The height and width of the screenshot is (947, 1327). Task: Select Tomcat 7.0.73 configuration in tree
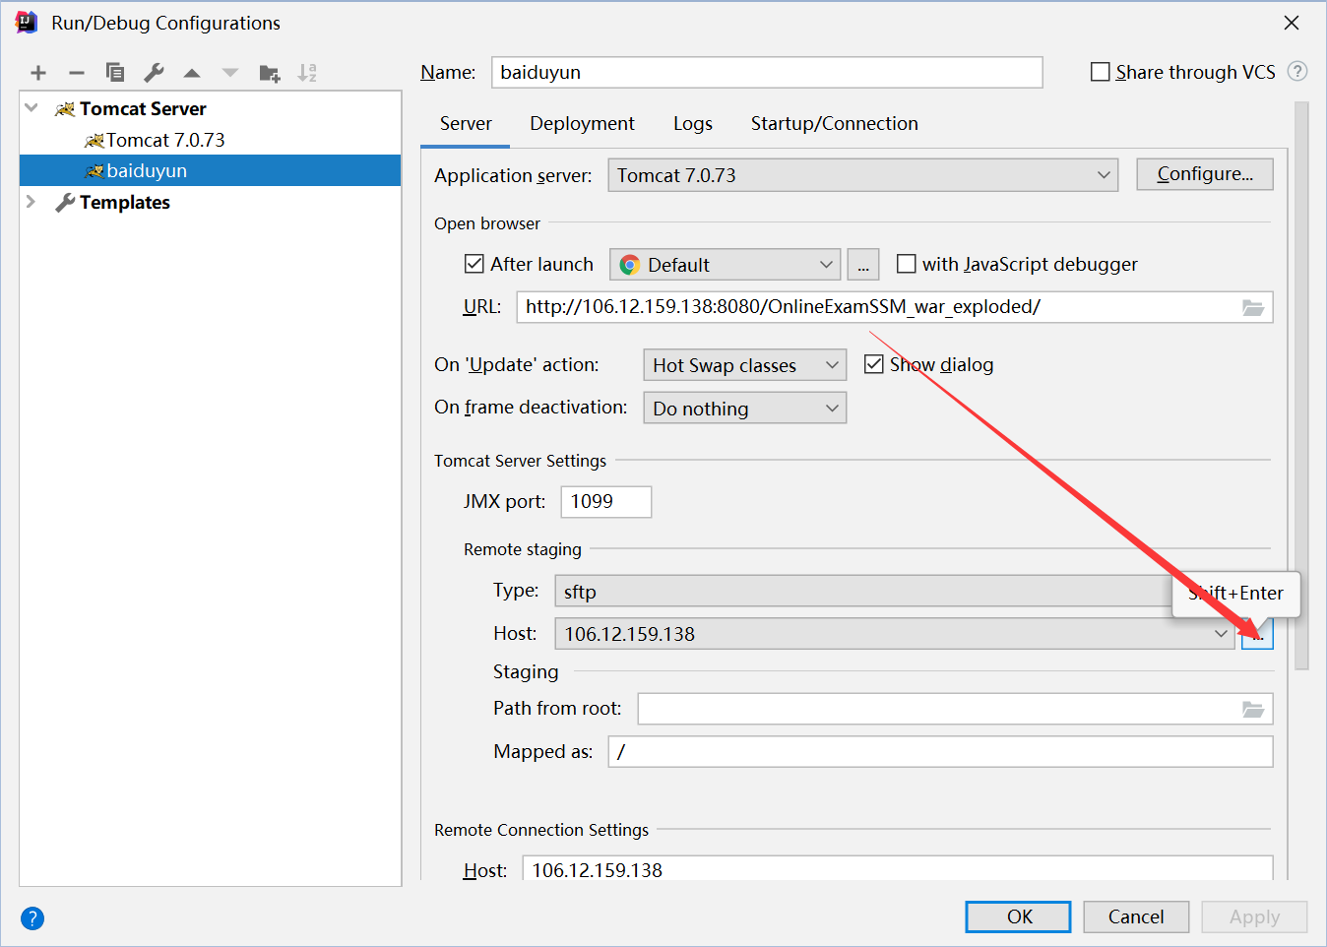click(x=211, y=140)
